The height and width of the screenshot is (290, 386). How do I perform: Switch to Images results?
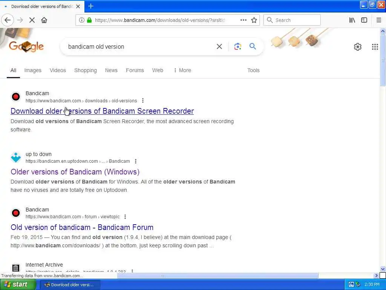[x=33, y=71]
